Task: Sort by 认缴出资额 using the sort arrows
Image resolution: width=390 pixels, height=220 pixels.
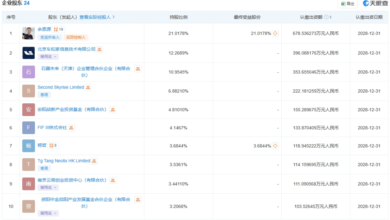Action: (330, 17)
